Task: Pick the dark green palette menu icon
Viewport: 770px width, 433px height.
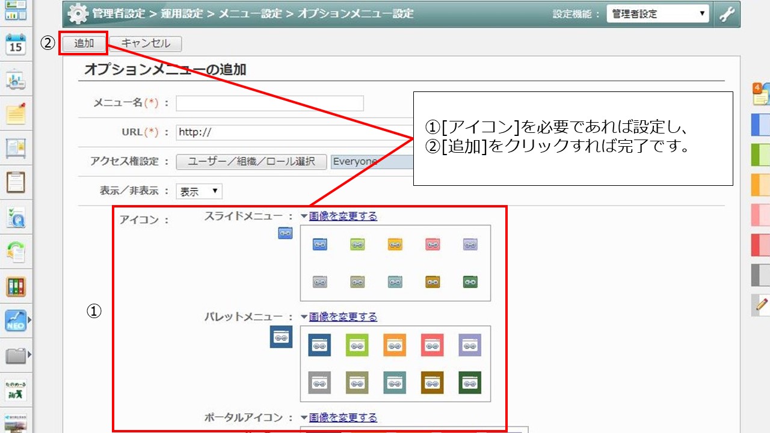Action: (470, 382)
